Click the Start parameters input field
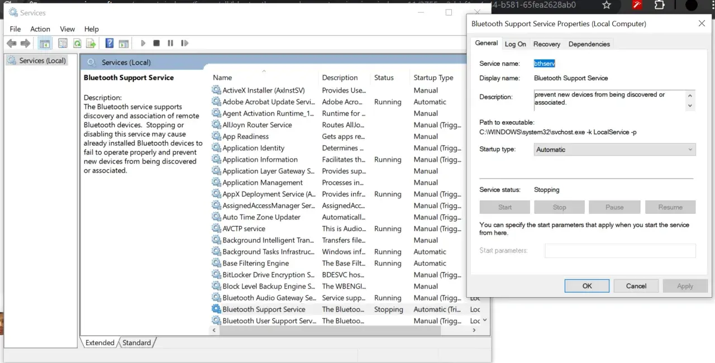715x363 pixels. click(x=621, y=251)
